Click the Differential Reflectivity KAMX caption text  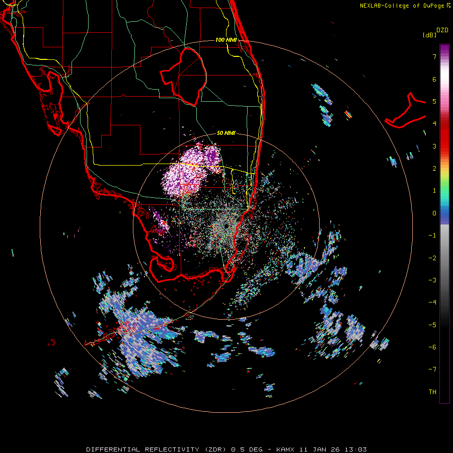226,449
